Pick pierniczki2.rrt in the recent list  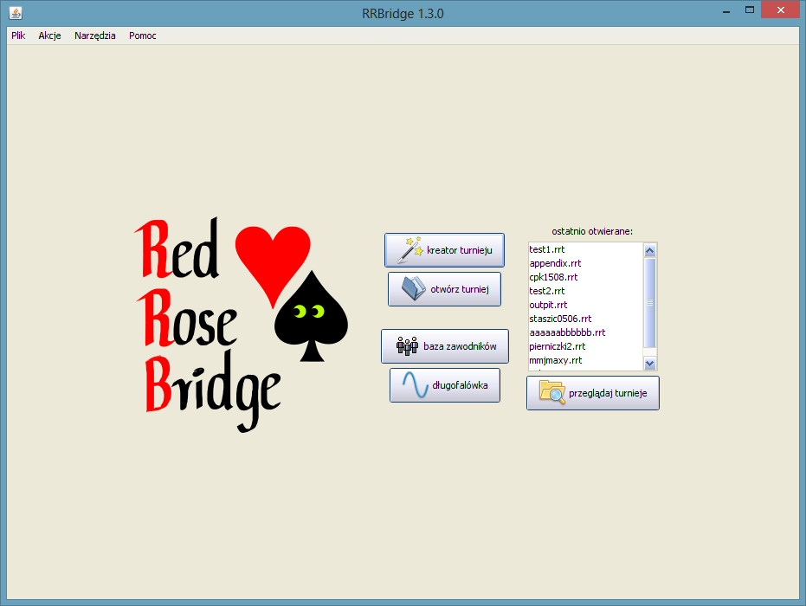558,346
